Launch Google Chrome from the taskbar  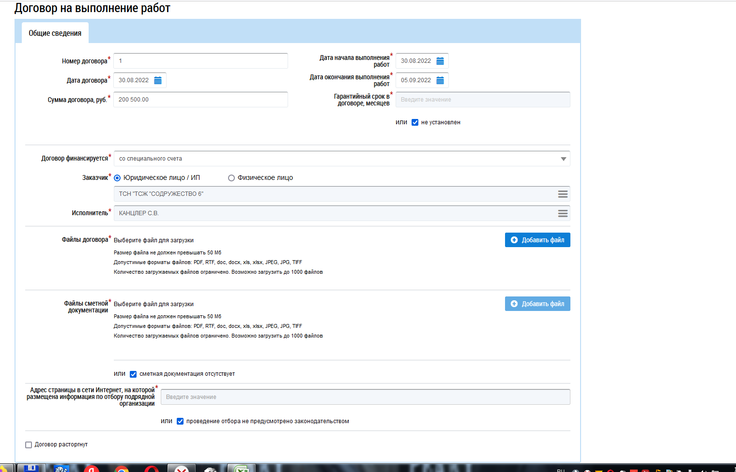pos(122,469)
